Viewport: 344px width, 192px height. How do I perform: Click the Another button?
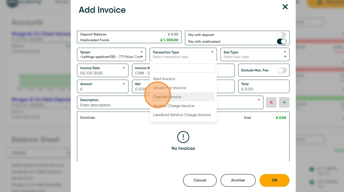click(238, 180)
